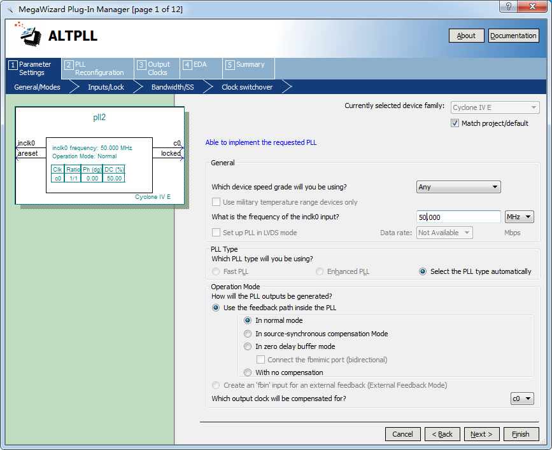
Task: Select Create an 'fbin' input external feedback
Action: [x=215, y=385]
